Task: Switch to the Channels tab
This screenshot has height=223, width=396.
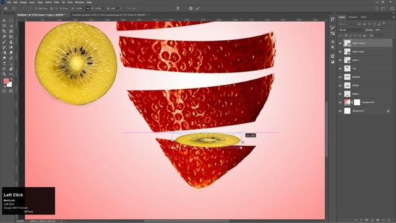Action: coord(353,17)
